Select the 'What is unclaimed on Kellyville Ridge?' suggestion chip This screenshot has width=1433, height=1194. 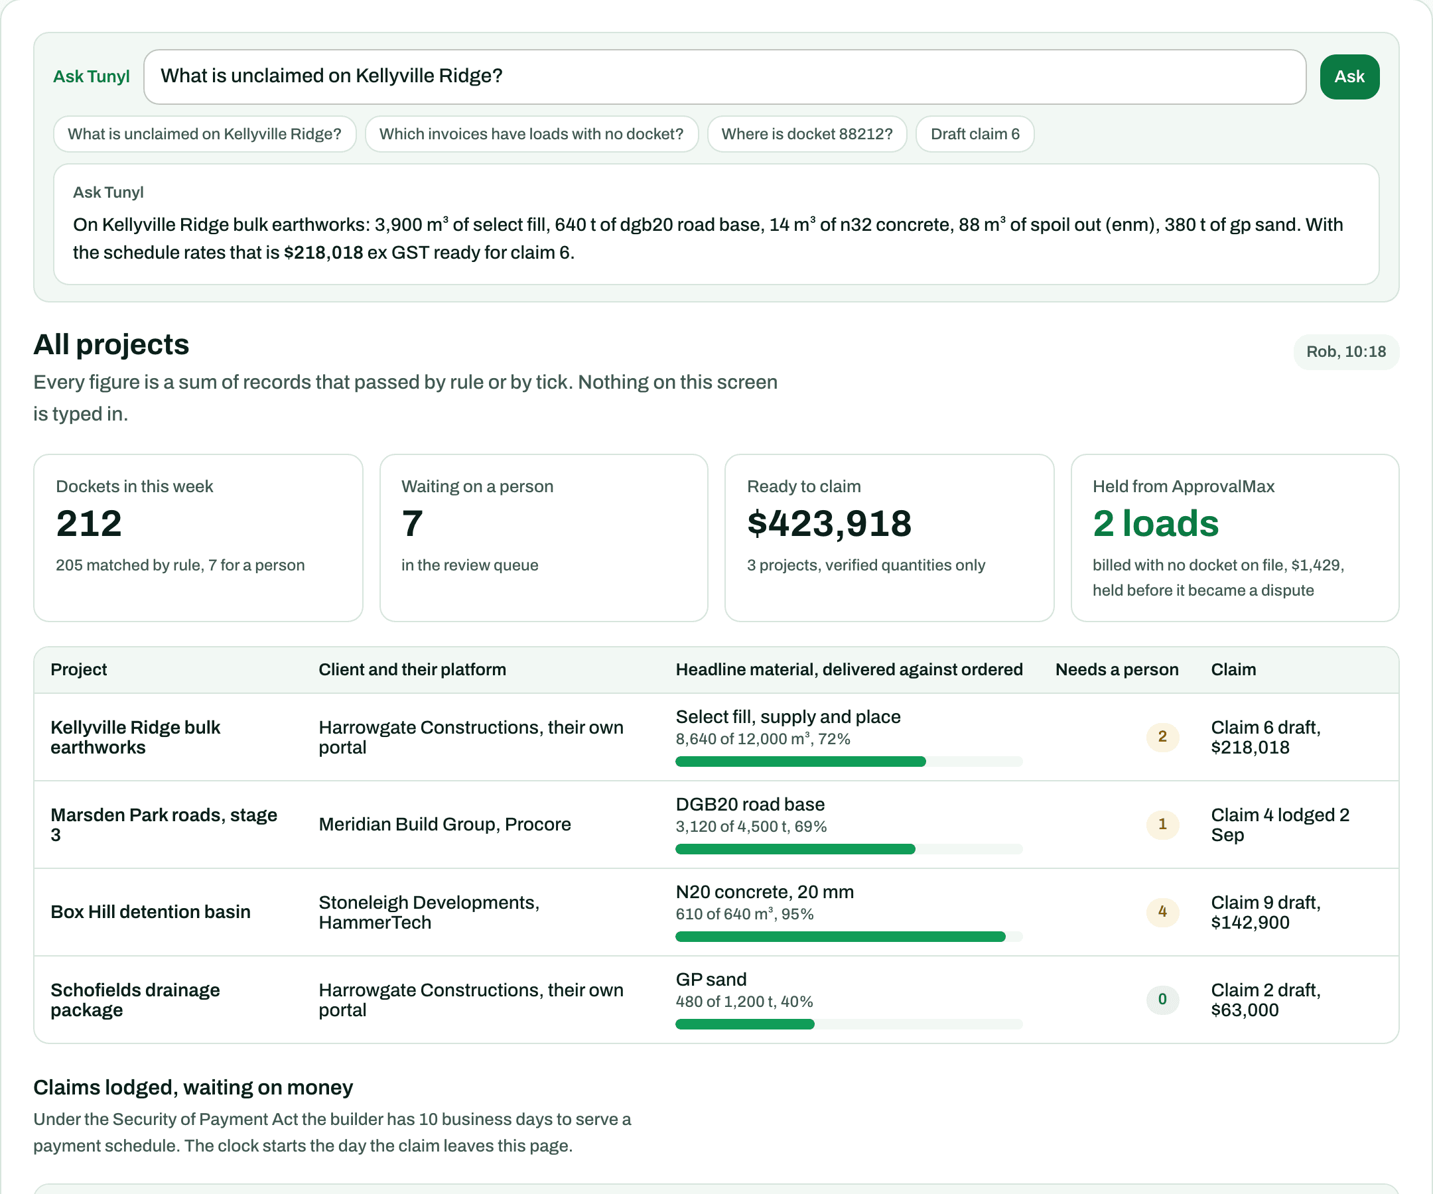205,134
